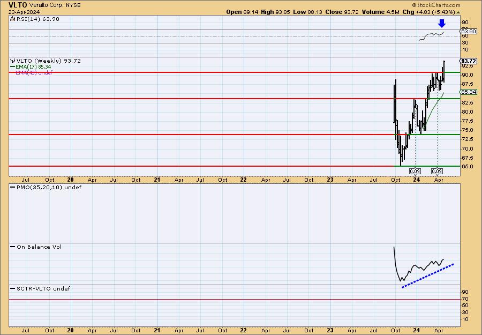482x335 pixels.
Task: Click the Chg +4.83 (+5.43%) value
Action: pos(428,12)
